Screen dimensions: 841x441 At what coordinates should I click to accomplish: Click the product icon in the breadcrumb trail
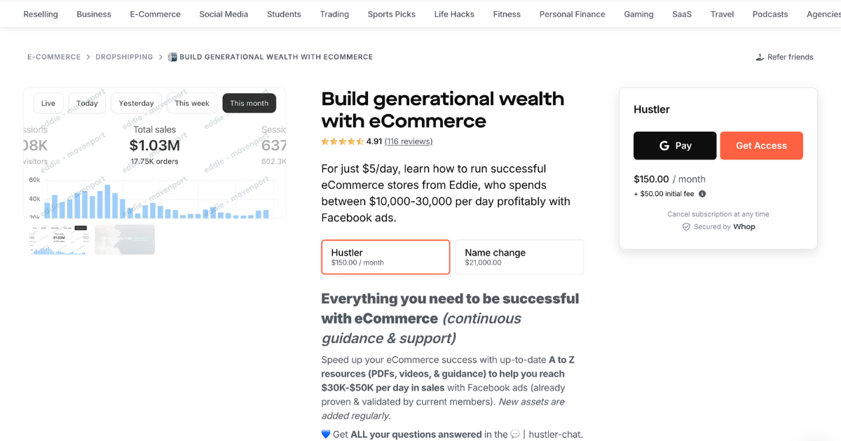click(x=172, y=57)
